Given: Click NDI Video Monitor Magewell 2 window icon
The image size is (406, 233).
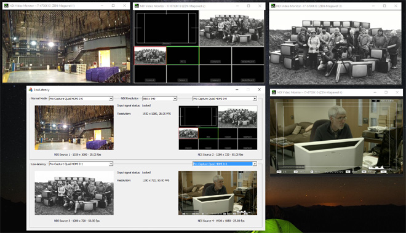Looking at the screenshot, I should 137,6.
